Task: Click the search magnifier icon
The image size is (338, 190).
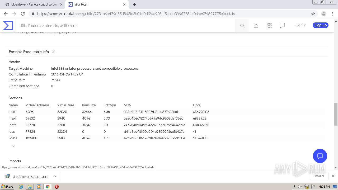Action: pyautogui.click(x=242, y=26)
